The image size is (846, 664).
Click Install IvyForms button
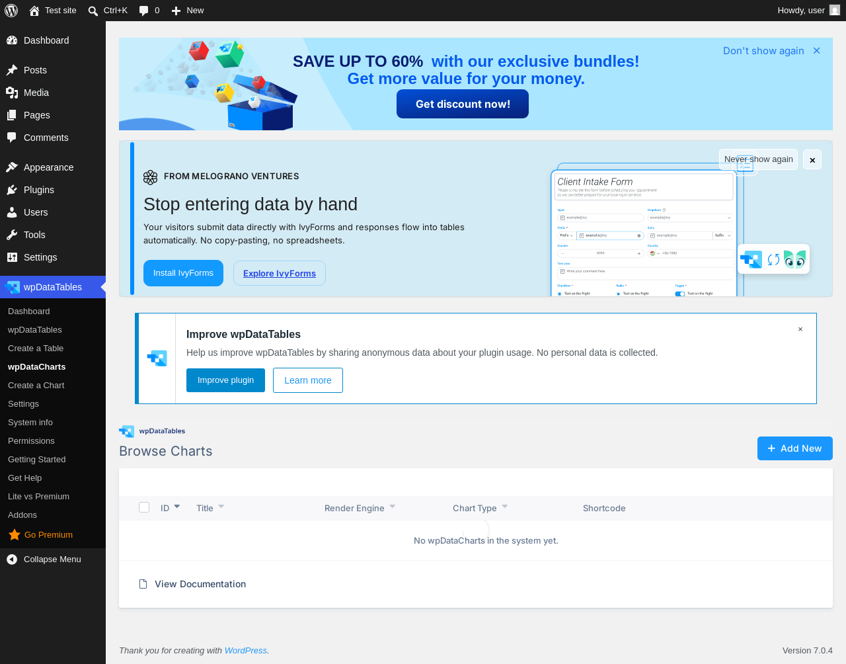click(x=183, y=273)
